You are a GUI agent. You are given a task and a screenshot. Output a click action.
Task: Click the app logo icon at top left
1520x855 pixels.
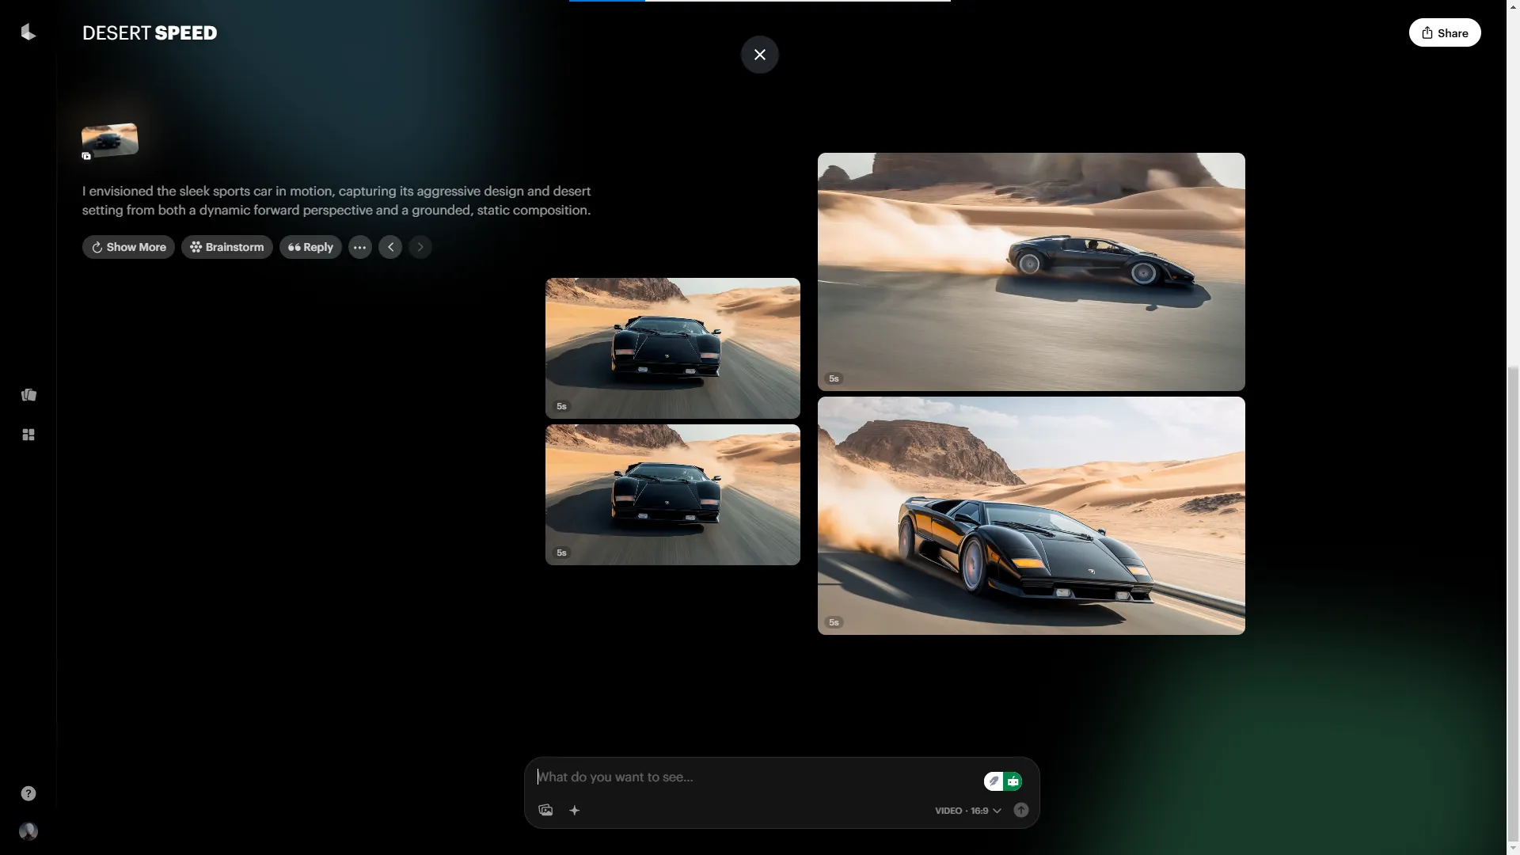tap(28, 32)
